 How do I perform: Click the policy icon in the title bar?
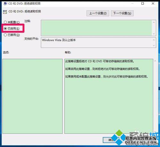pos(5,4)
